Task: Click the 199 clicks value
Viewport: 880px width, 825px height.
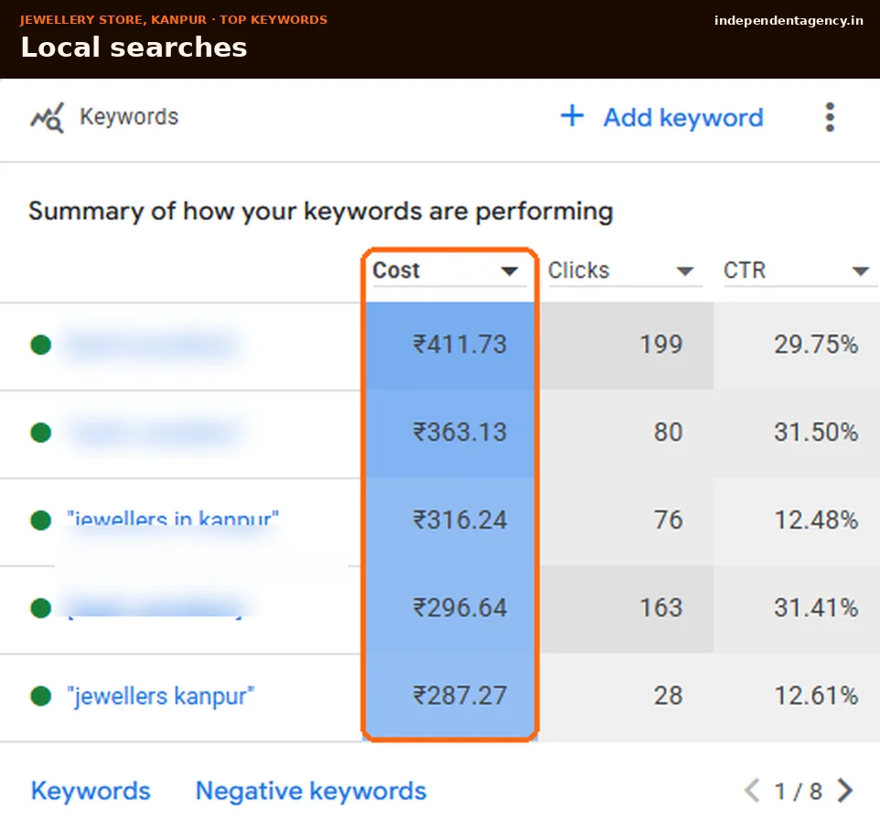Action: 661,345
